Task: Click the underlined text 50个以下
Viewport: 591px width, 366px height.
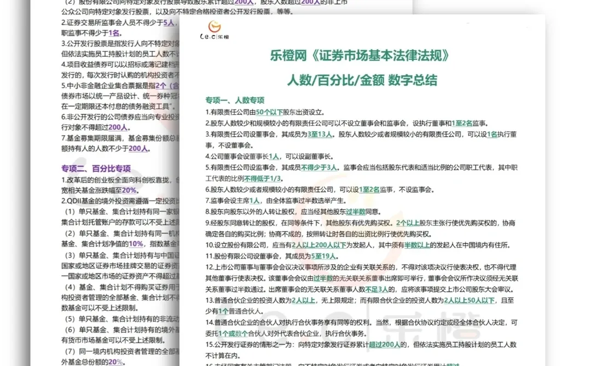Action: point(269,113)
